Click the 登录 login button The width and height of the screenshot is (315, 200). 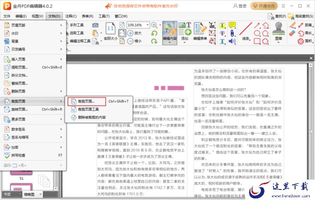240,6
